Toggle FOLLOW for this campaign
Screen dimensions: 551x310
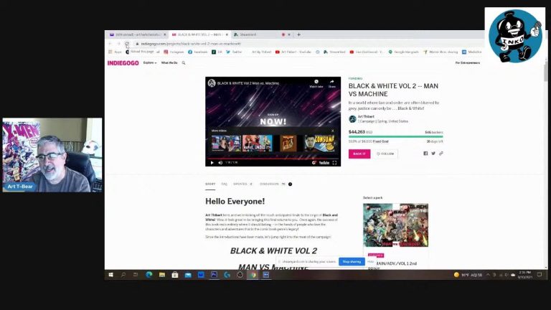click(x=385, y=154)
